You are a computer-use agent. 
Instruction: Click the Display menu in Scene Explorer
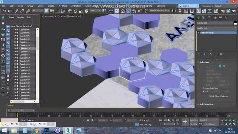tap(20, 17)
